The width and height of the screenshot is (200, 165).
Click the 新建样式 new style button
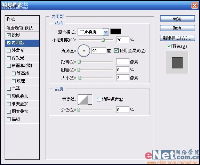click(x=177, y=38)
